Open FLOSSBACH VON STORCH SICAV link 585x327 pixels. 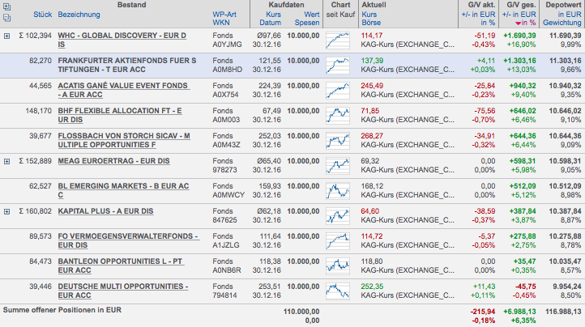pyautogui.click(x=124, y=140)
